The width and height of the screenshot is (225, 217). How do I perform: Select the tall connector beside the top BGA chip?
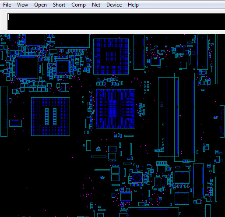pos(139,52)
